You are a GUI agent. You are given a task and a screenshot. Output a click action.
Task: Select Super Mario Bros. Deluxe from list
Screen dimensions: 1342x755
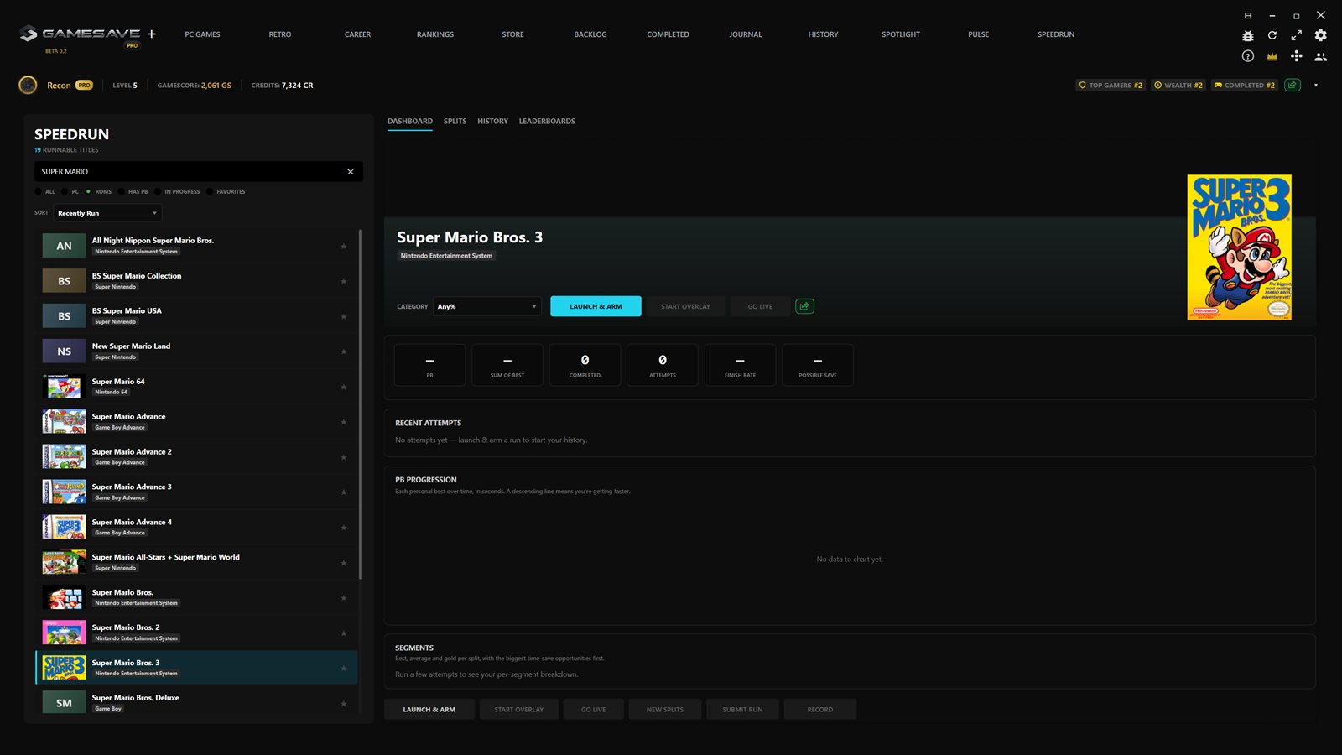point(196,703)
